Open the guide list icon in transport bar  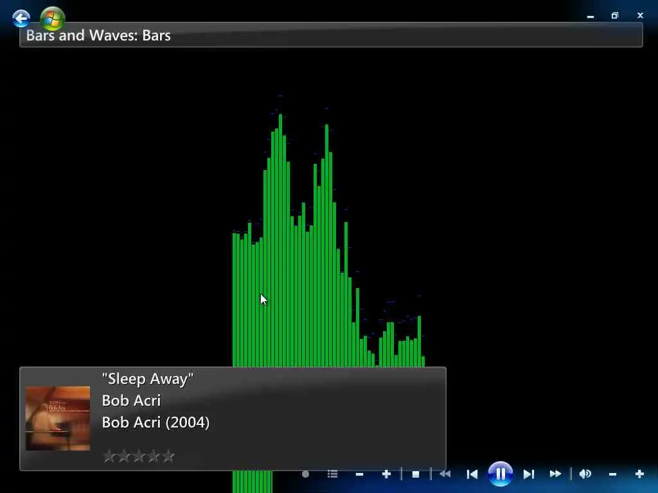coord(332,474)
